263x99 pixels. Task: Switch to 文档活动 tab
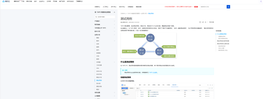pyautogui.click(x=130, y=7)
